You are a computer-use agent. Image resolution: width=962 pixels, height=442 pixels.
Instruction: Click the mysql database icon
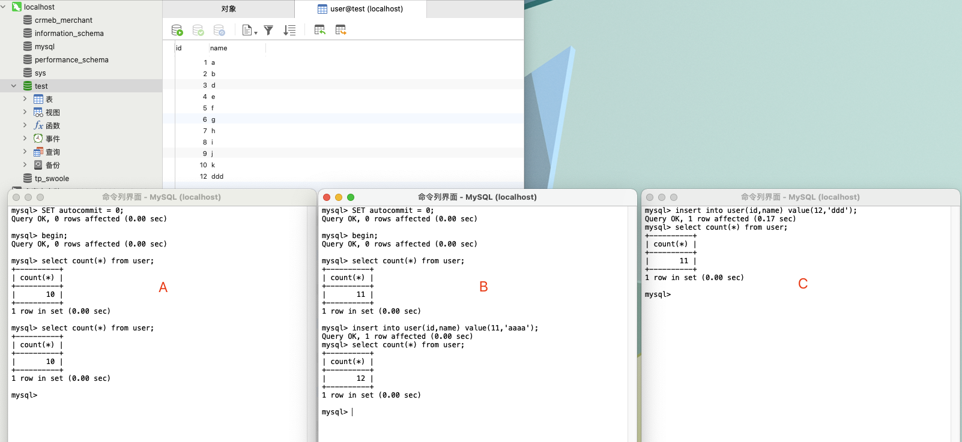(x=28, y=46)
